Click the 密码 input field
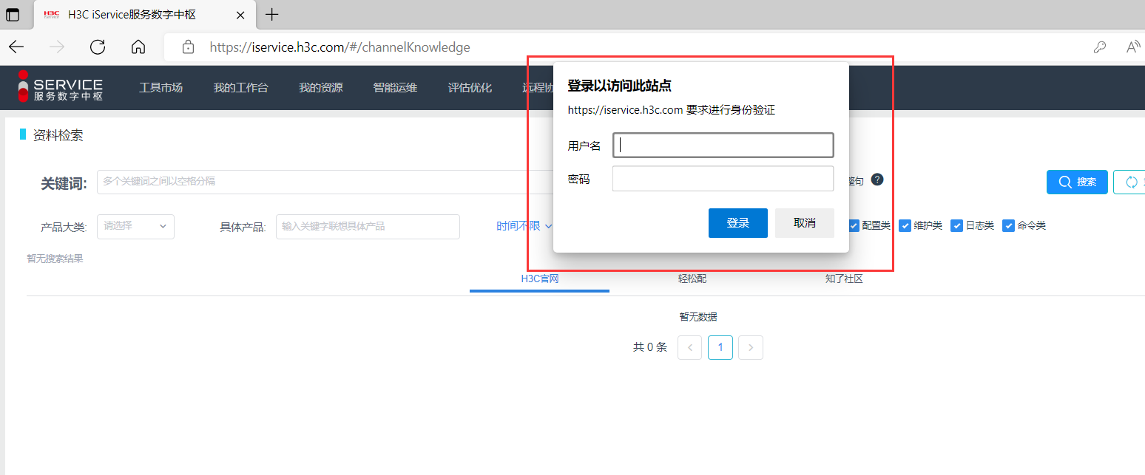The height and width of the screenshot is (475, 1145). (x=723, y=179)
